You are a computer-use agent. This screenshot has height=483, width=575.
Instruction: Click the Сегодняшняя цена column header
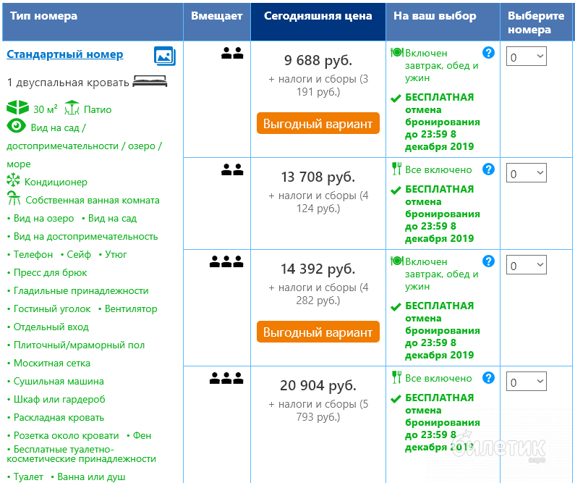tap(318, 17)
